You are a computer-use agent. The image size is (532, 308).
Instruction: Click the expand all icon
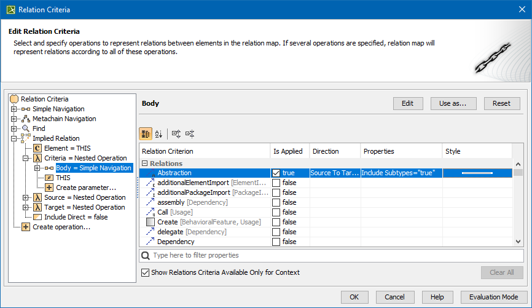(176, 133)
